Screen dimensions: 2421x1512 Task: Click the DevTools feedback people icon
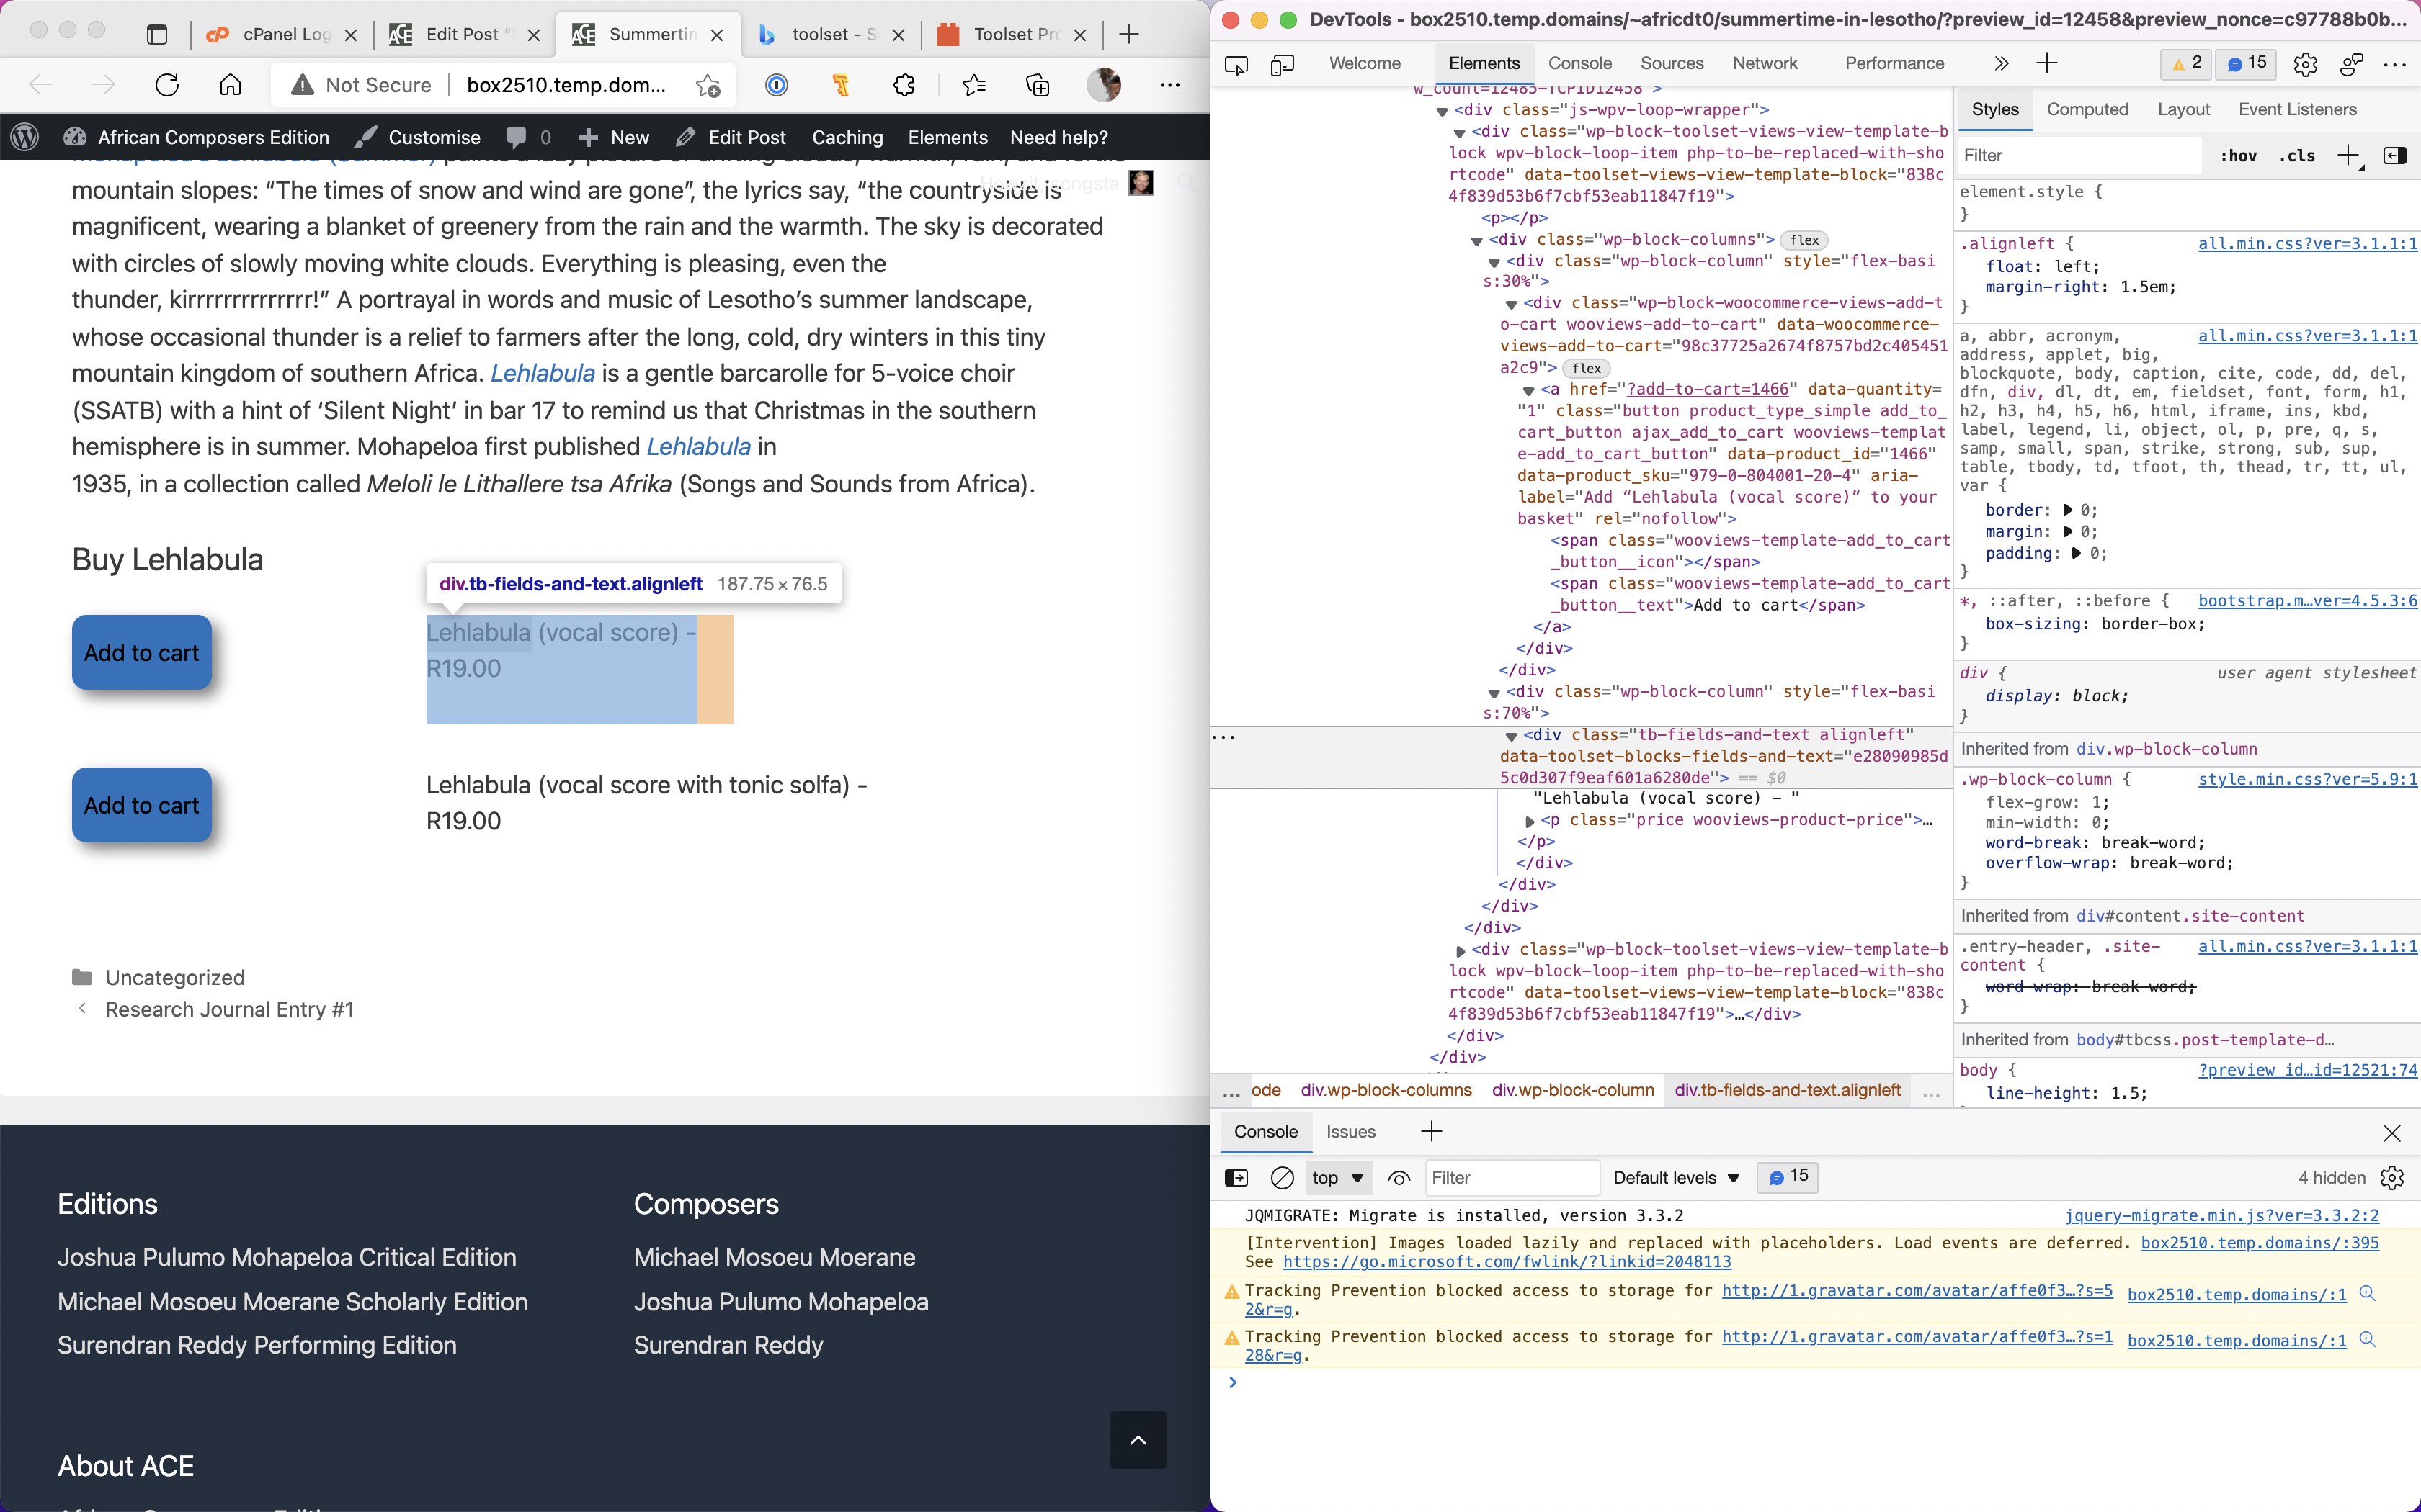point(2351,65)
